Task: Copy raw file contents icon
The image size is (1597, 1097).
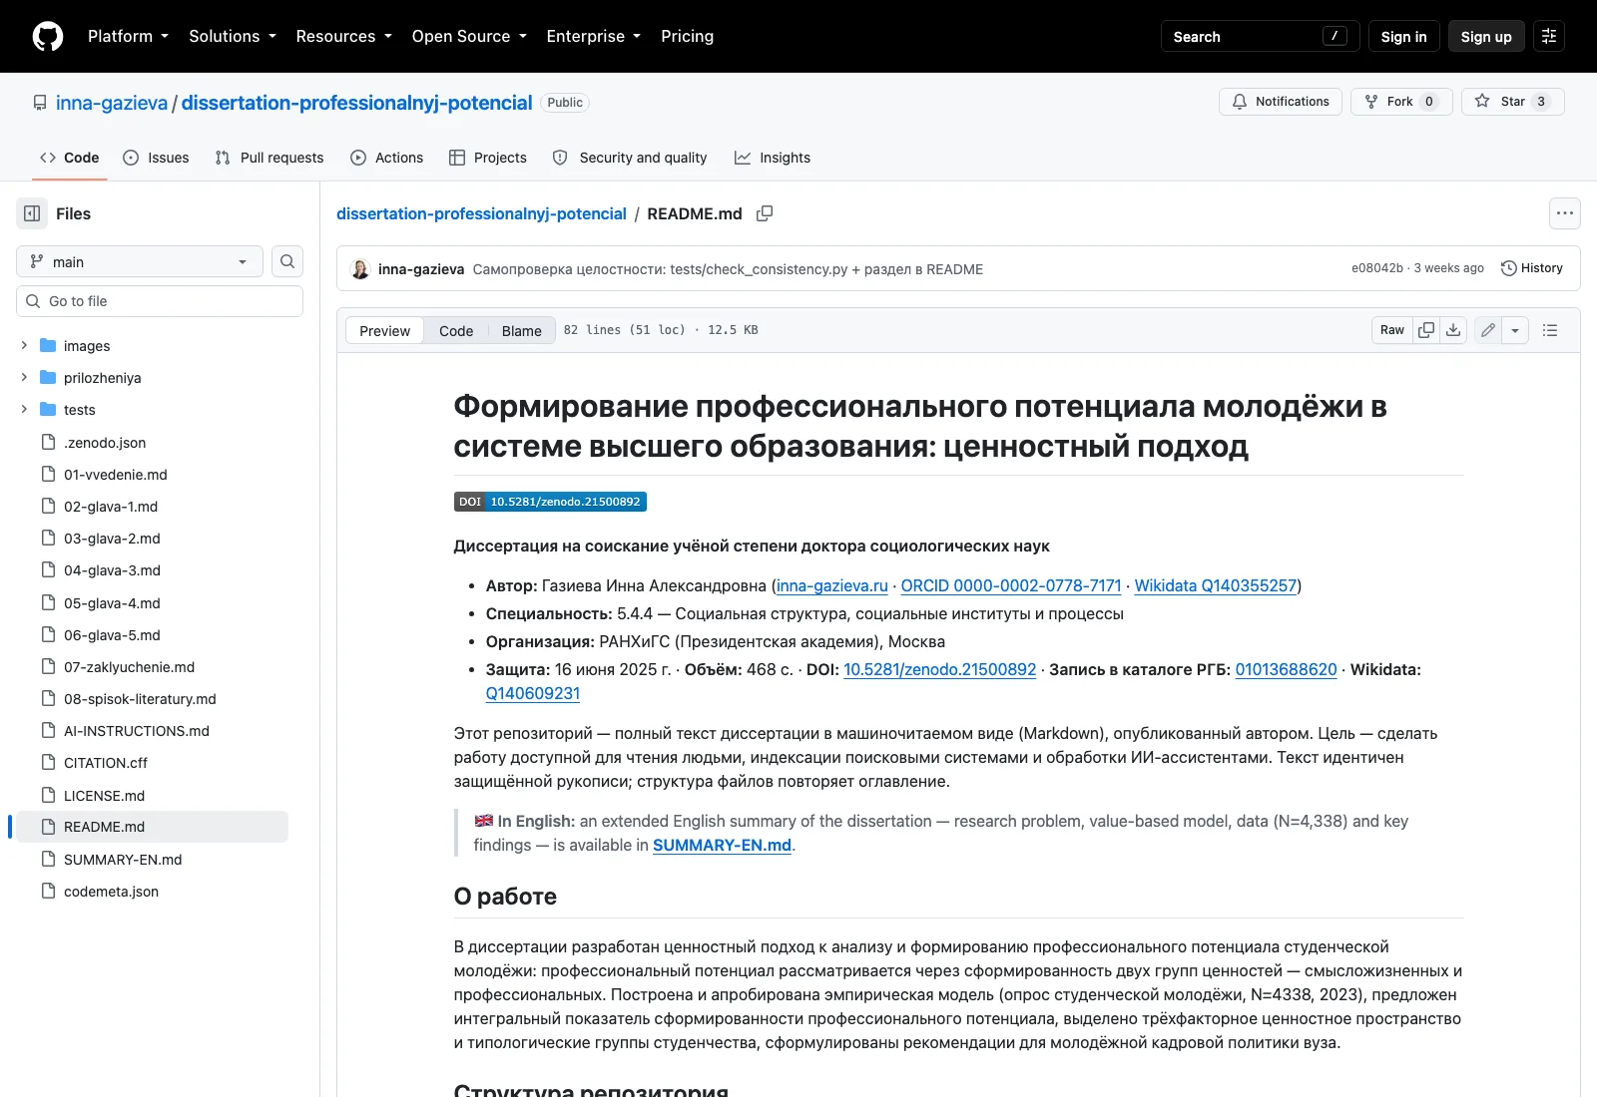Action: pyautogui.click(x=1426, y=330)
